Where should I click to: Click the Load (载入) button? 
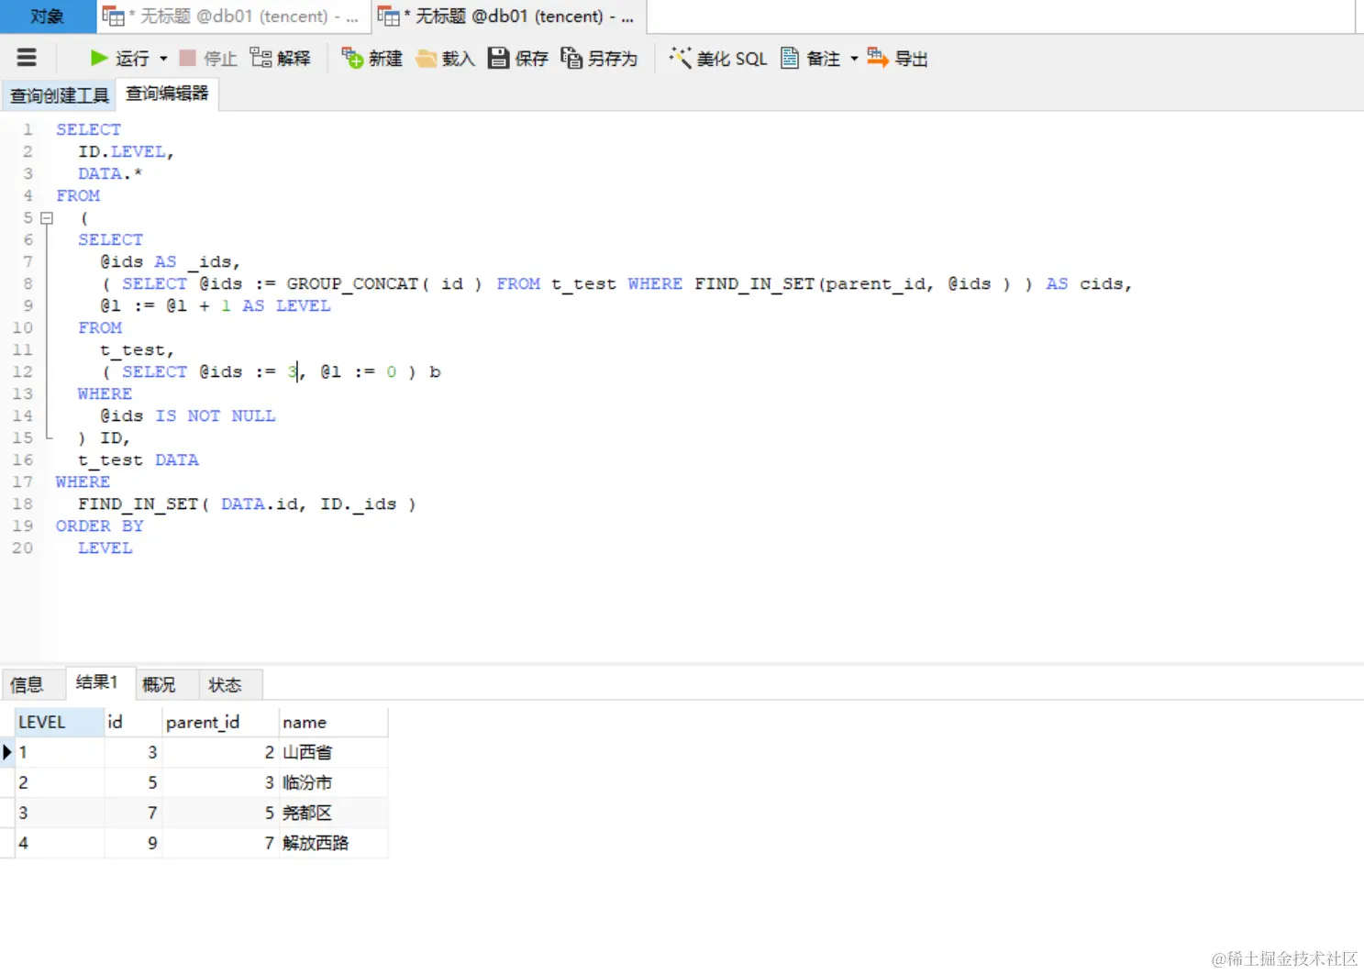tap(445, 58)
